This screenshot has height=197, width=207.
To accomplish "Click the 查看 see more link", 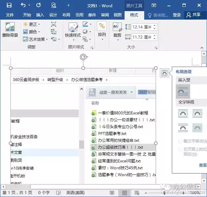I will (203, 165).
